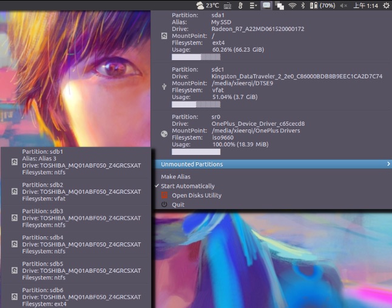Select Open Disks Utility

click(197, 196)
